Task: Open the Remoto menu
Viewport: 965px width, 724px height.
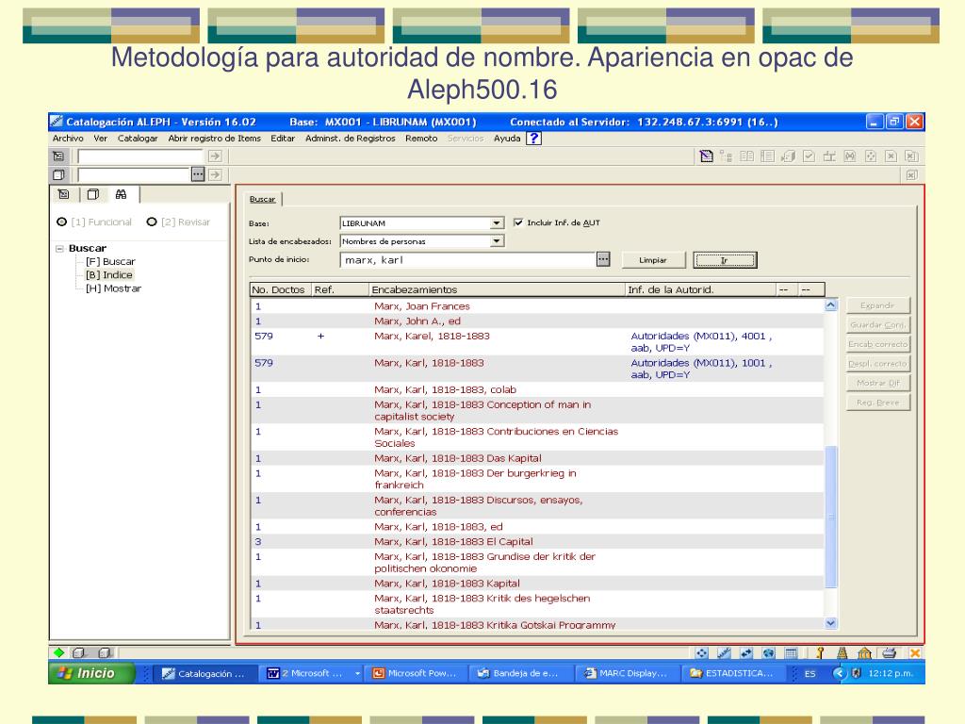Action: point(421,139)
